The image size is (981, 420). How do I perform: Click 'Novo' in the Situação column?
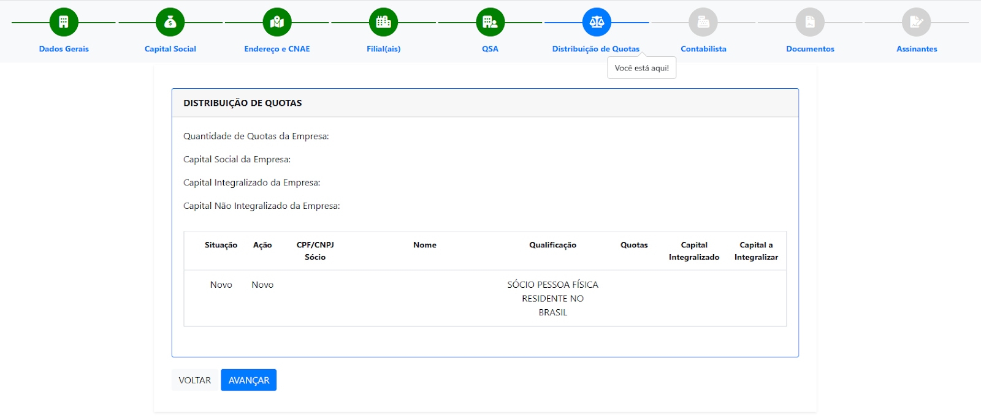[x=221, y=285]
